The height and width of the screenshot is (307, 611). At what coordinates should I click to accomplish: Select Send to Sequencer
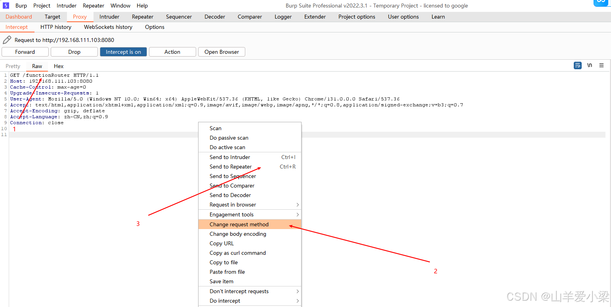[250, 176]
